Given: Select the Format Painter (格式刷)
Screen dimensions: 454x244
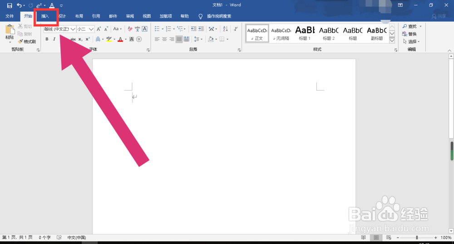Looking at the screenshot, I should tap(27, 42).
